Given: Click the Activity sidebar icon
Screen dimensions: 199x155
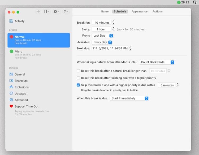Looking at the screenshot, I should 11,21.
